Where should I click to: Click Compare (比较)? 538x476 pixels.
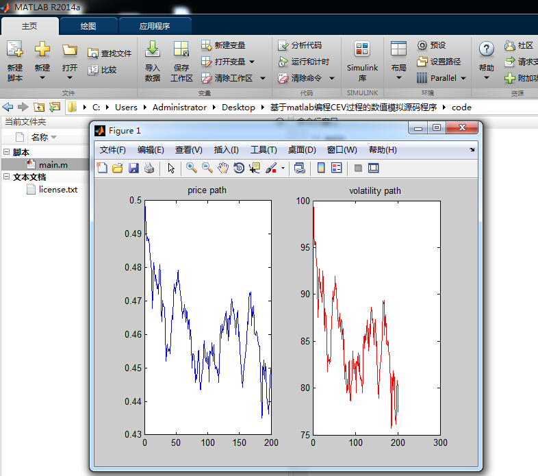(x=102, y=70)
